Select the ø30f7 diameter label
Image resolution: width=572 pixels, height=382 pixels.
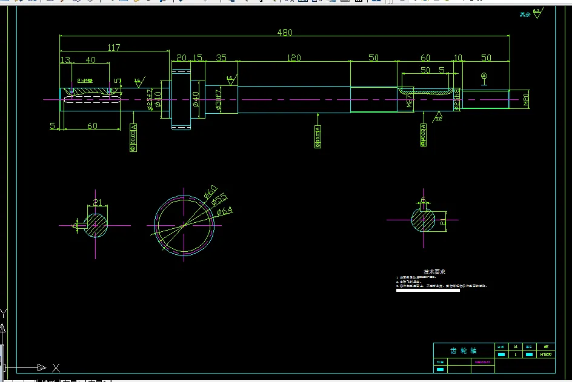coord(218,99)
